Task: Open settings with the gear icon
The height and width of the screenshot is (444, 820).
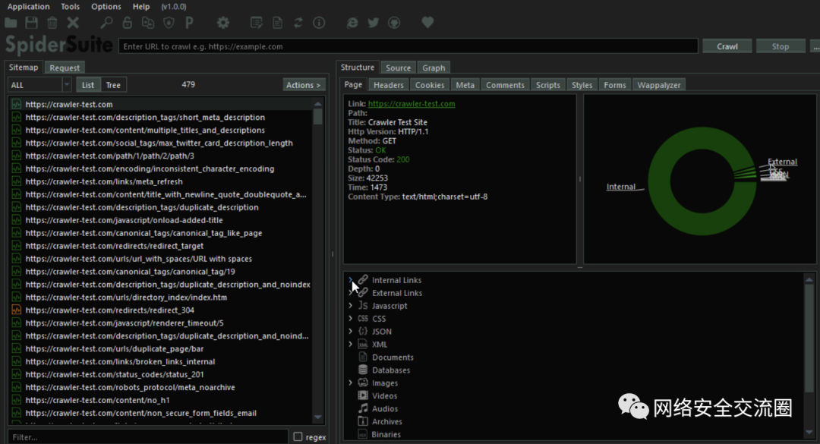Action: [223, 23]
